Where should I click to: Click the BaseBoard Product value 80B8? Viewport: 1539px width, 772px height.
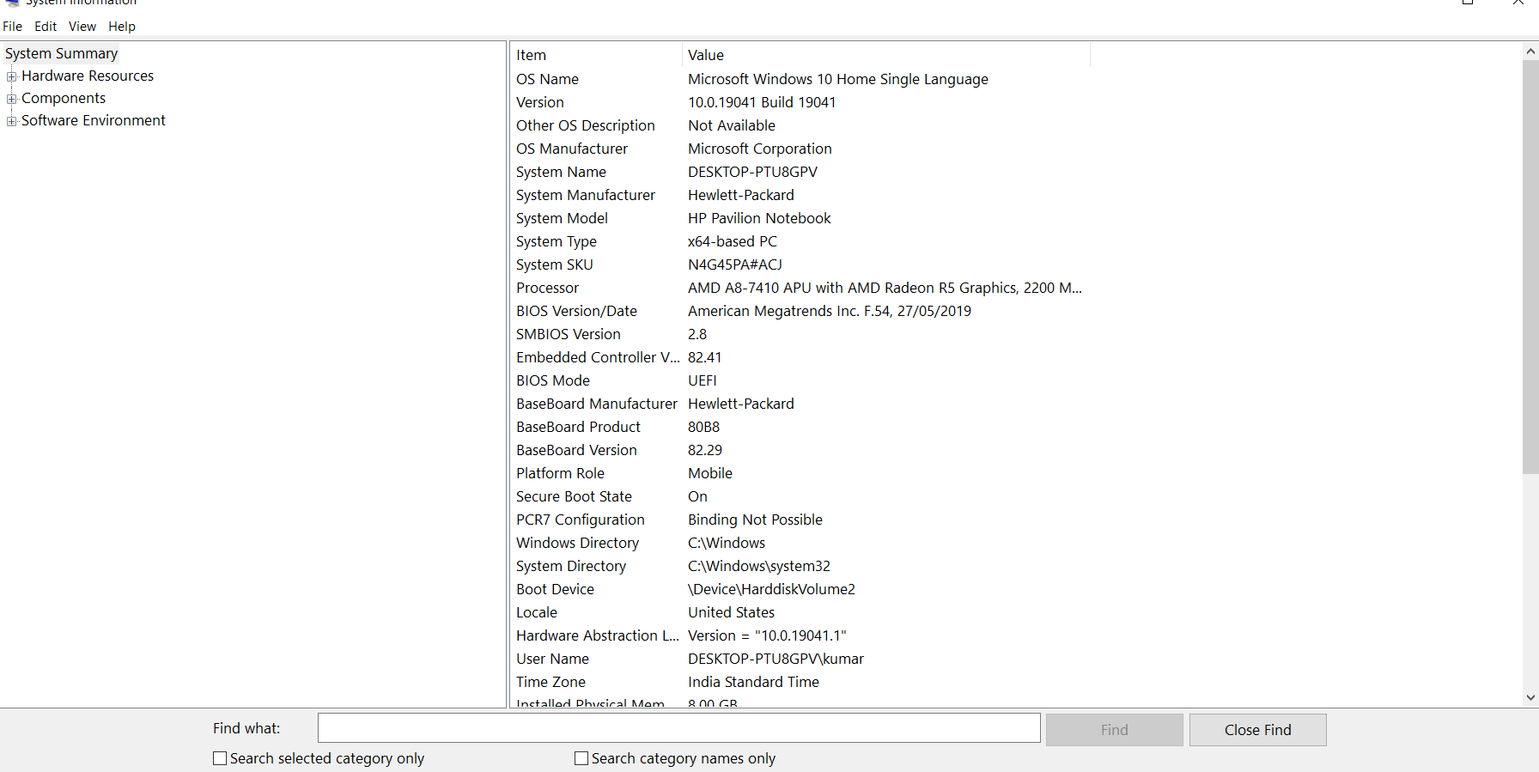(704, 427)
